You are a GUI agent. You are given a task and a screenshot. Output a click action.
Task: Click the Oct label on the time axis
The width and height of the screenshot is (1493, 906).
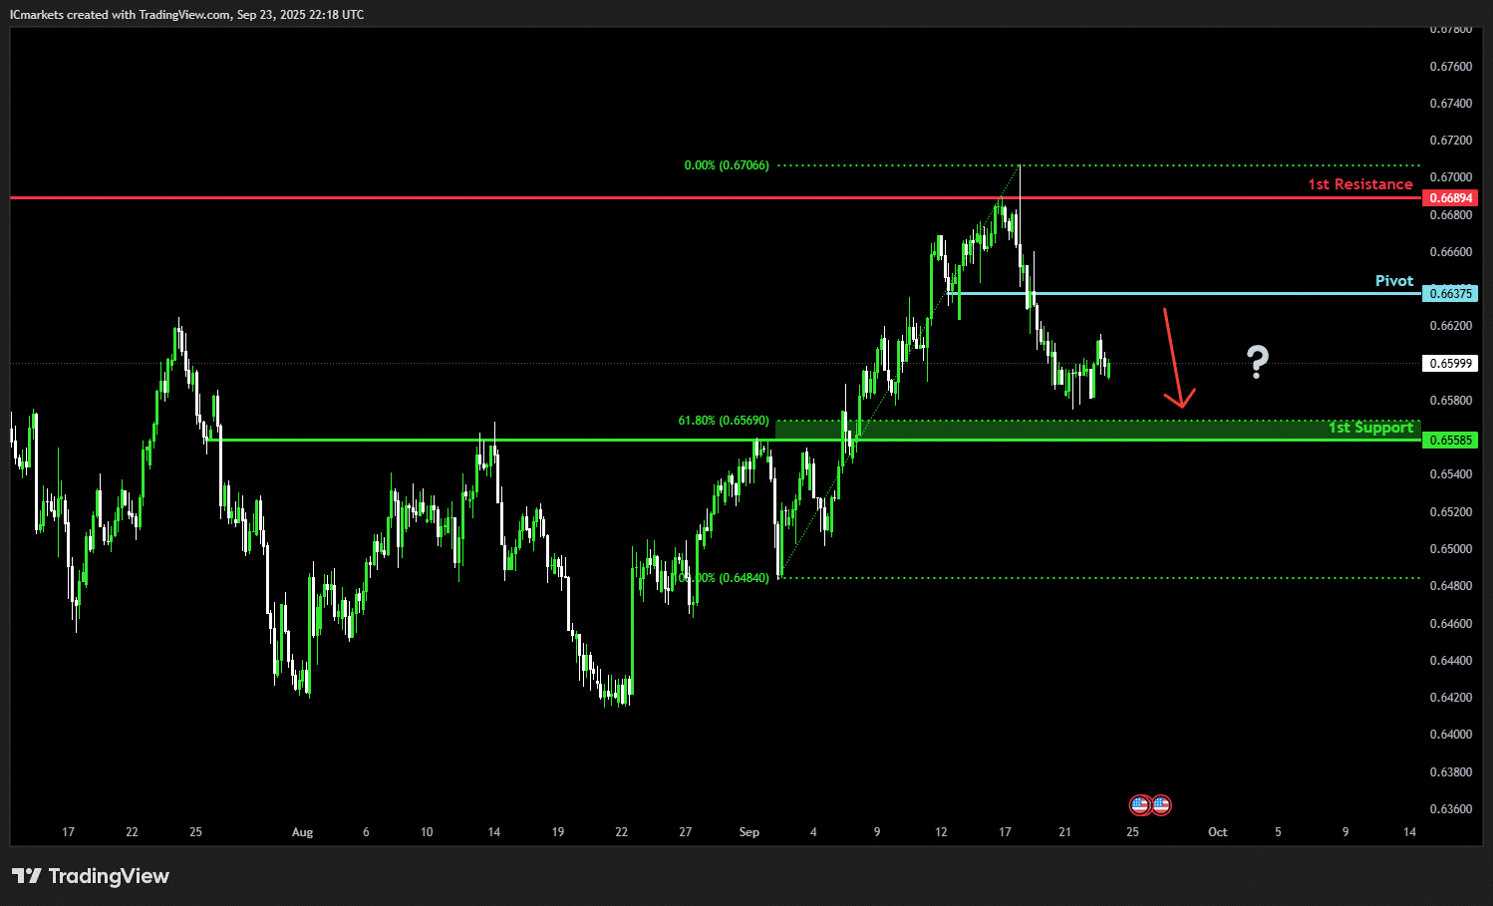click(x=1217, y=832)
